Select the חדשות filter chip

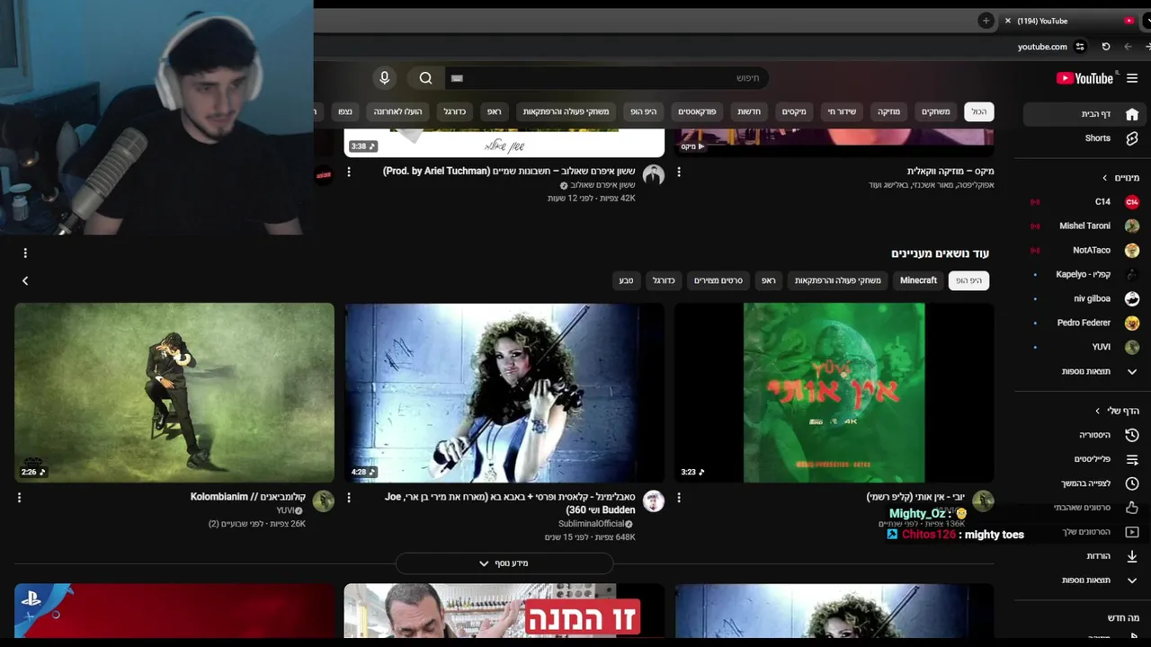(749, 111)
